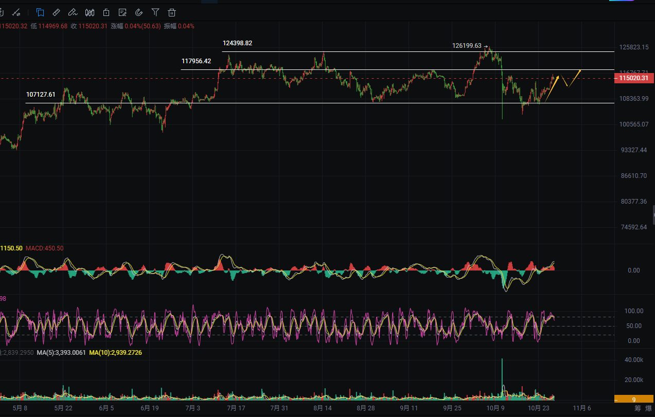Click the 117956.42 horizontal line label
The image size is (655, 417).
point(196,61)
